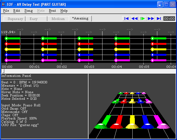Select the yellow note at second beat
This screenshot has height=140, width=177.
43,49
